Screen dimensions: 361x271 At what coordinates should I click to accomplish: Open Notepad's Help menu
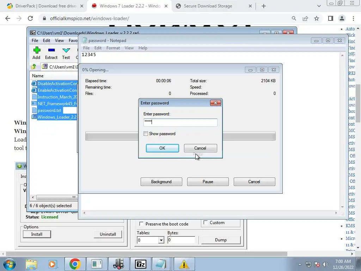coord(143,48)
